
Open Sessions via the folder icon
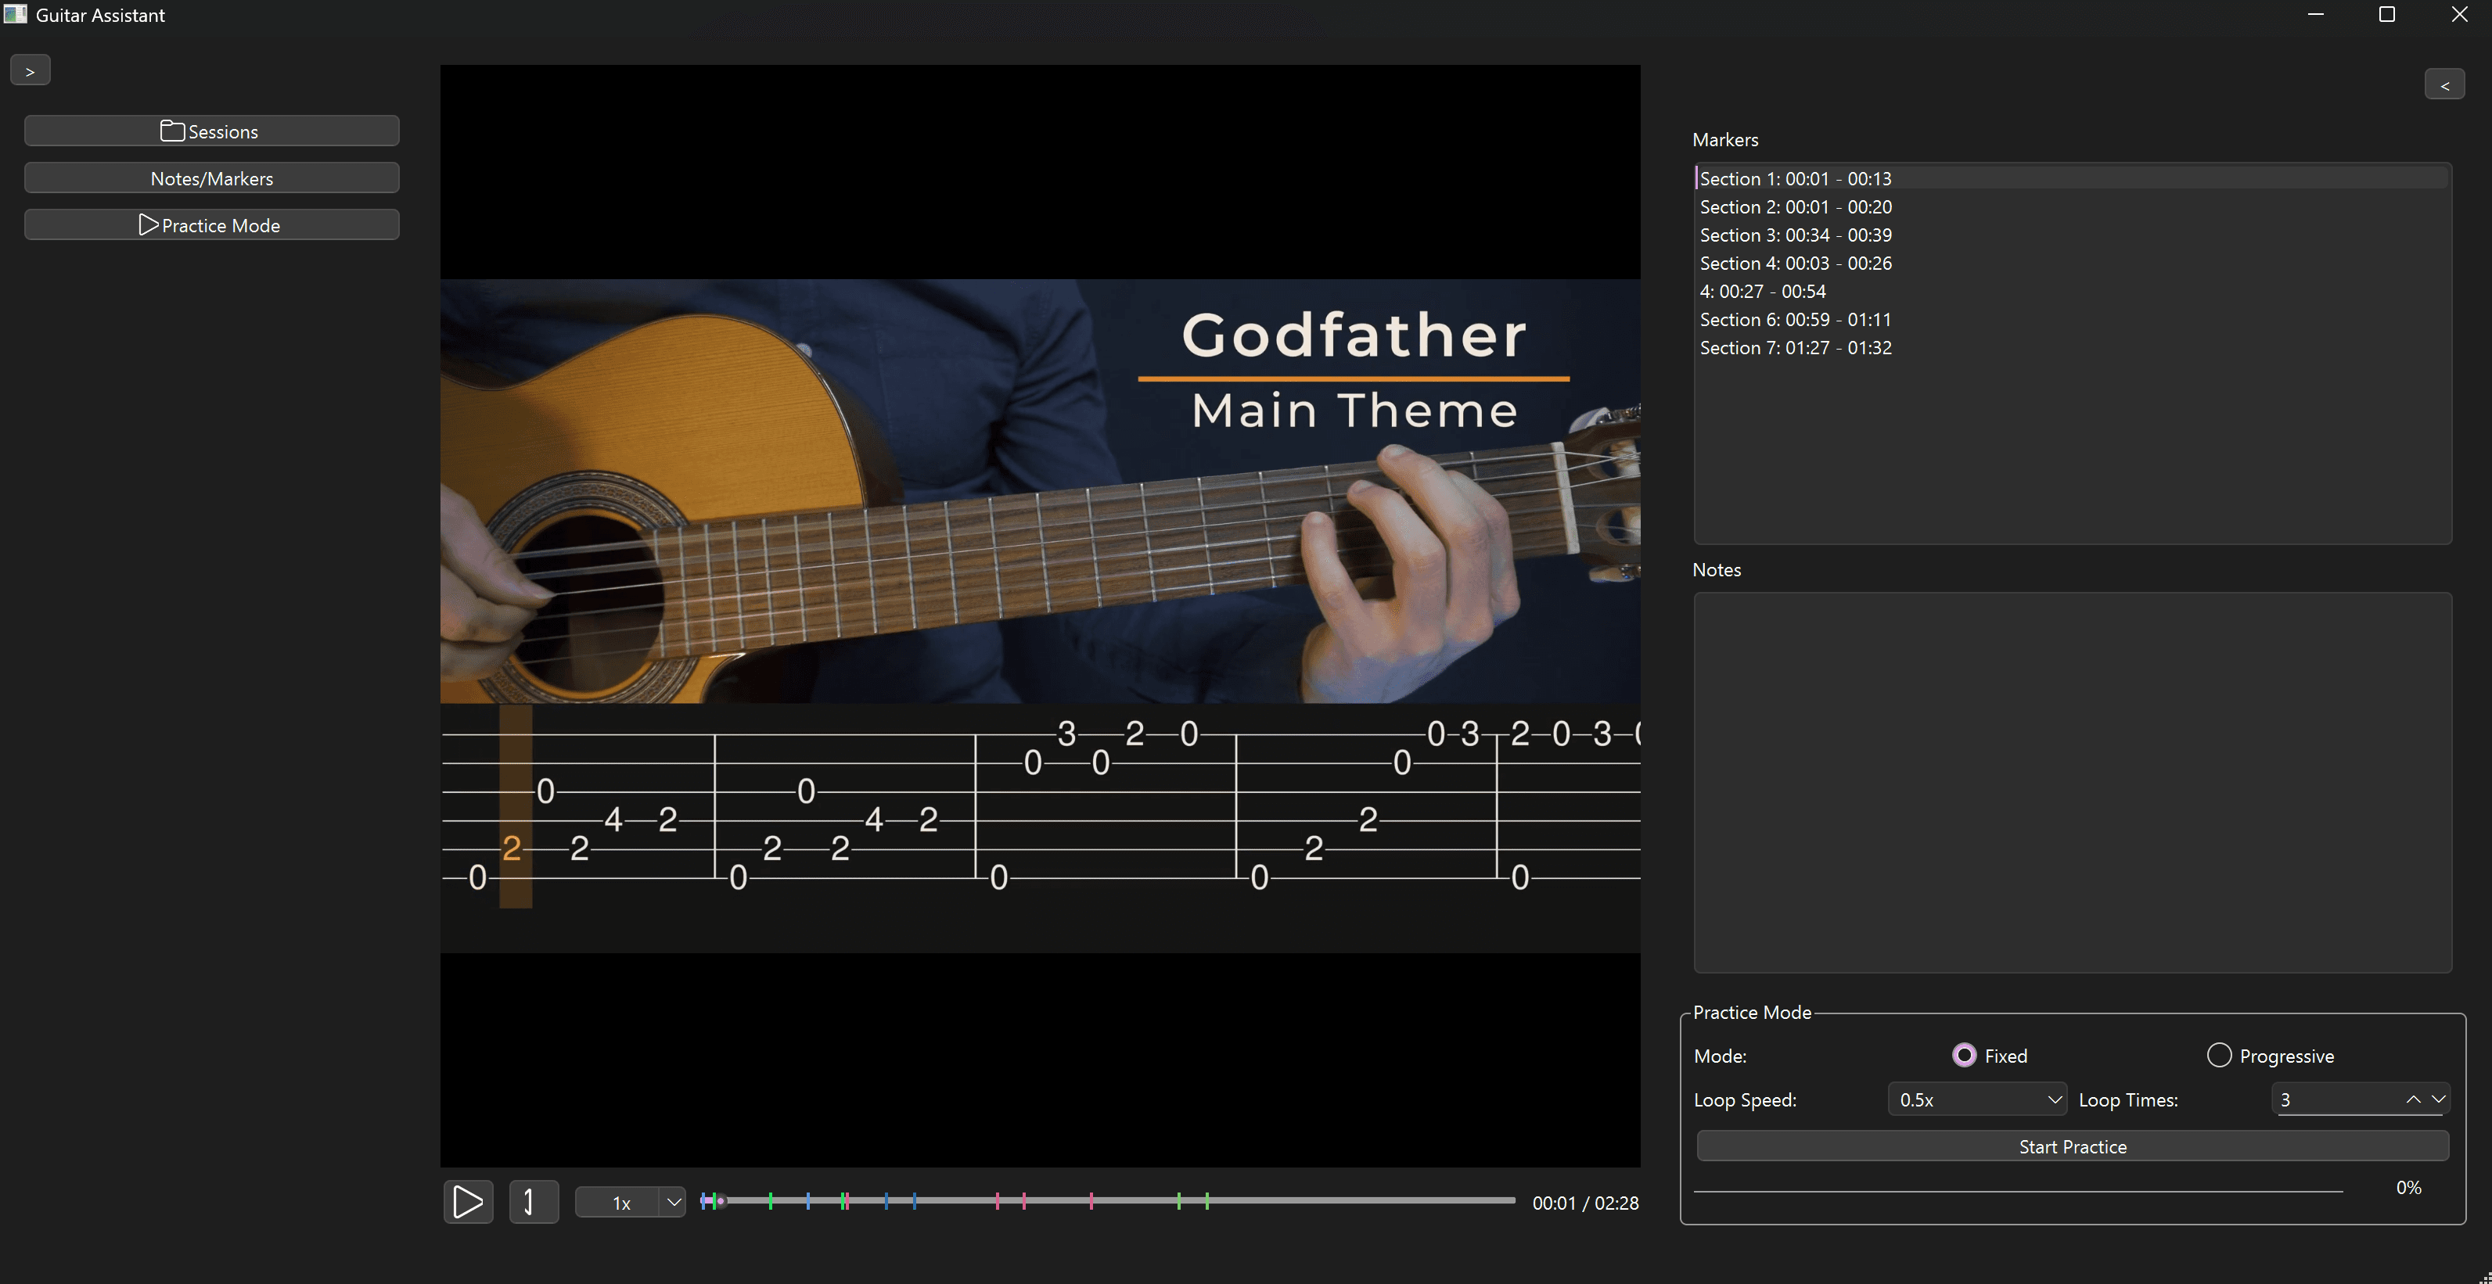click(172, 131)
